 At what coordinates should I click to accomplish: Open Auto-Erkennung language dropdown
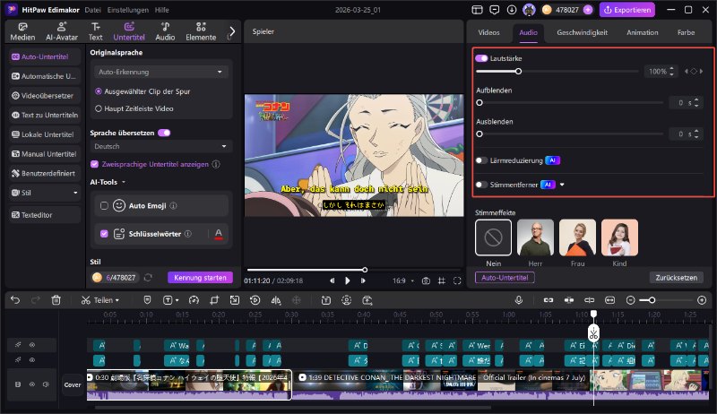tap(160, 72)
